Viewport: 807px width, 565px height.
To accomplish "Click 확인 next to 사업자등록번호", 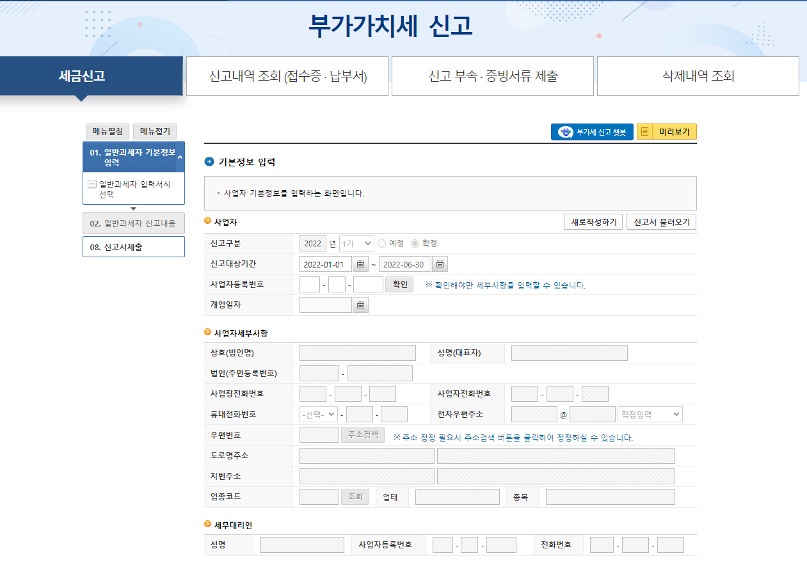I will [x=399, y=285].
